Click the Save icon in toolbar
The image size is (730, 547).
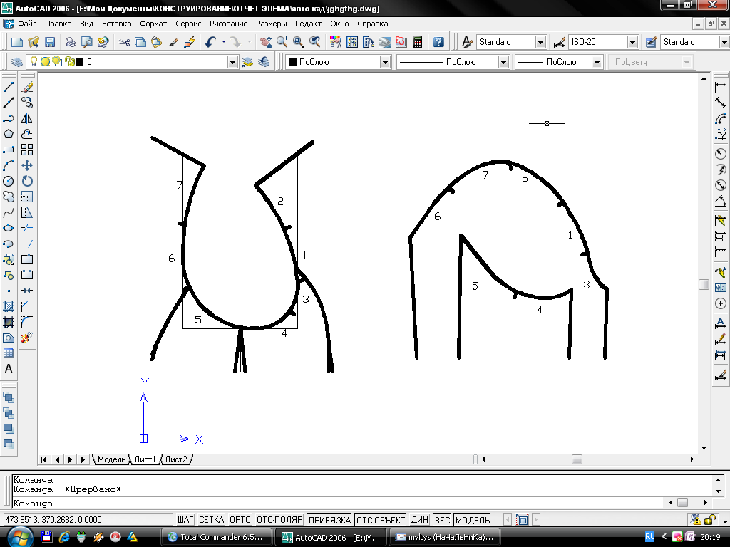[x=51, y=42]
